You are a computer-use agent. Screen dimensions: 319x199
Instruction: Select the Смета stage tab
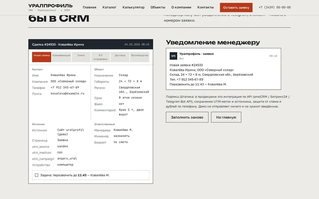81,57
